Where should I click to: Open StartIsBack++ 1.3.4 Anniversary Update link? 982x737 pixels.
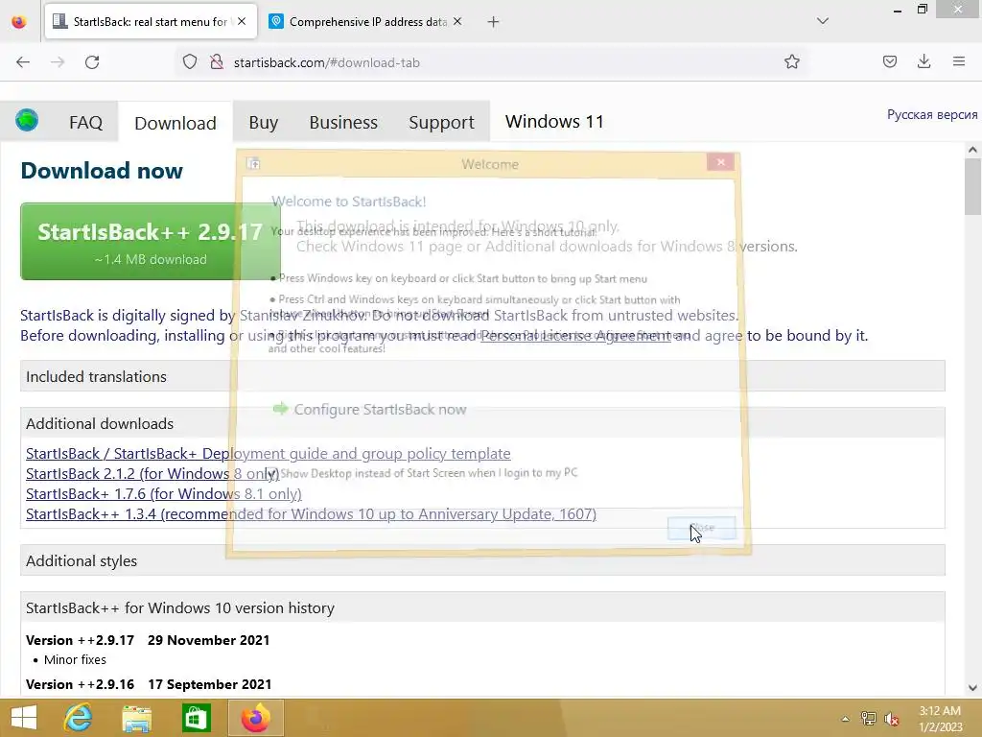tap(311, 514)
